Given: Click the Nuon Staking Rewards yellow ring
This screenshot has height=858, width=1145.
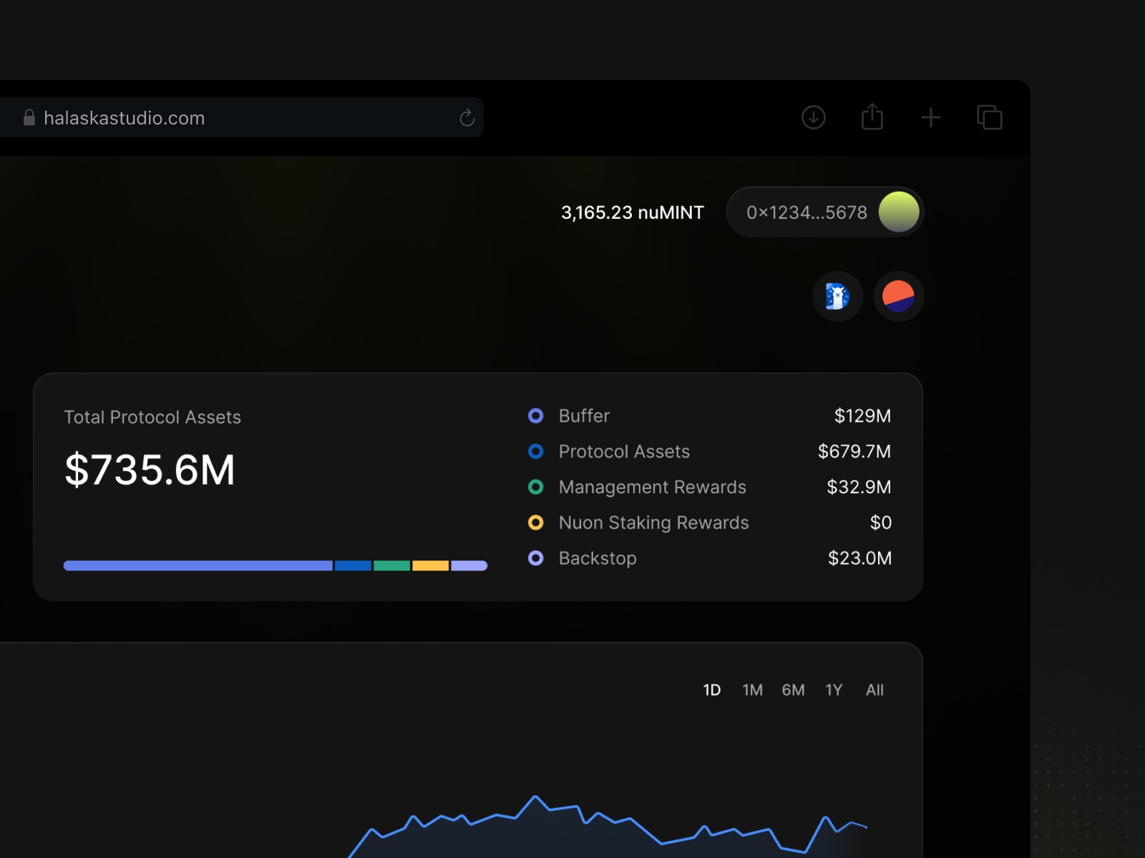Looking at the screenshot, I should [x=535, y=523].
